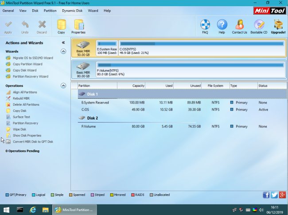
Task: Sort by the Used column header
Action: 159,86
